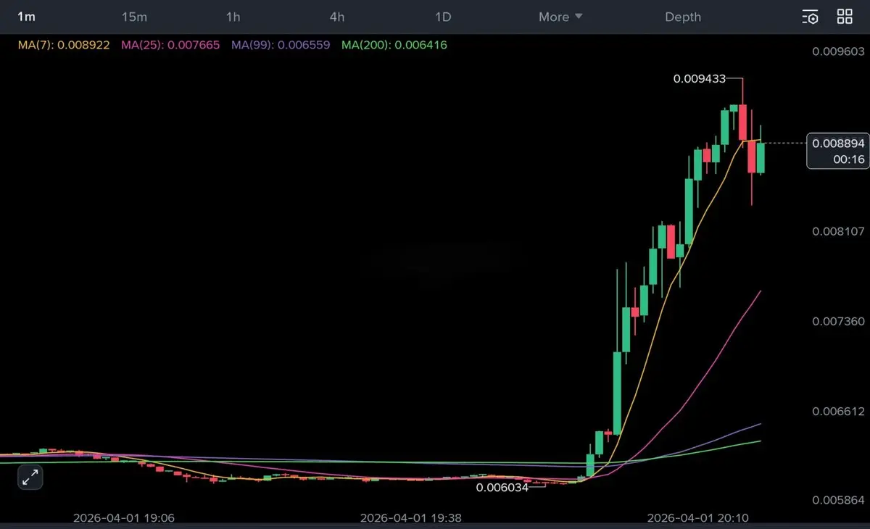Open the Depth chart tab
The height and width of the screenshot is (529, 870).
click(x=683, y=17)
